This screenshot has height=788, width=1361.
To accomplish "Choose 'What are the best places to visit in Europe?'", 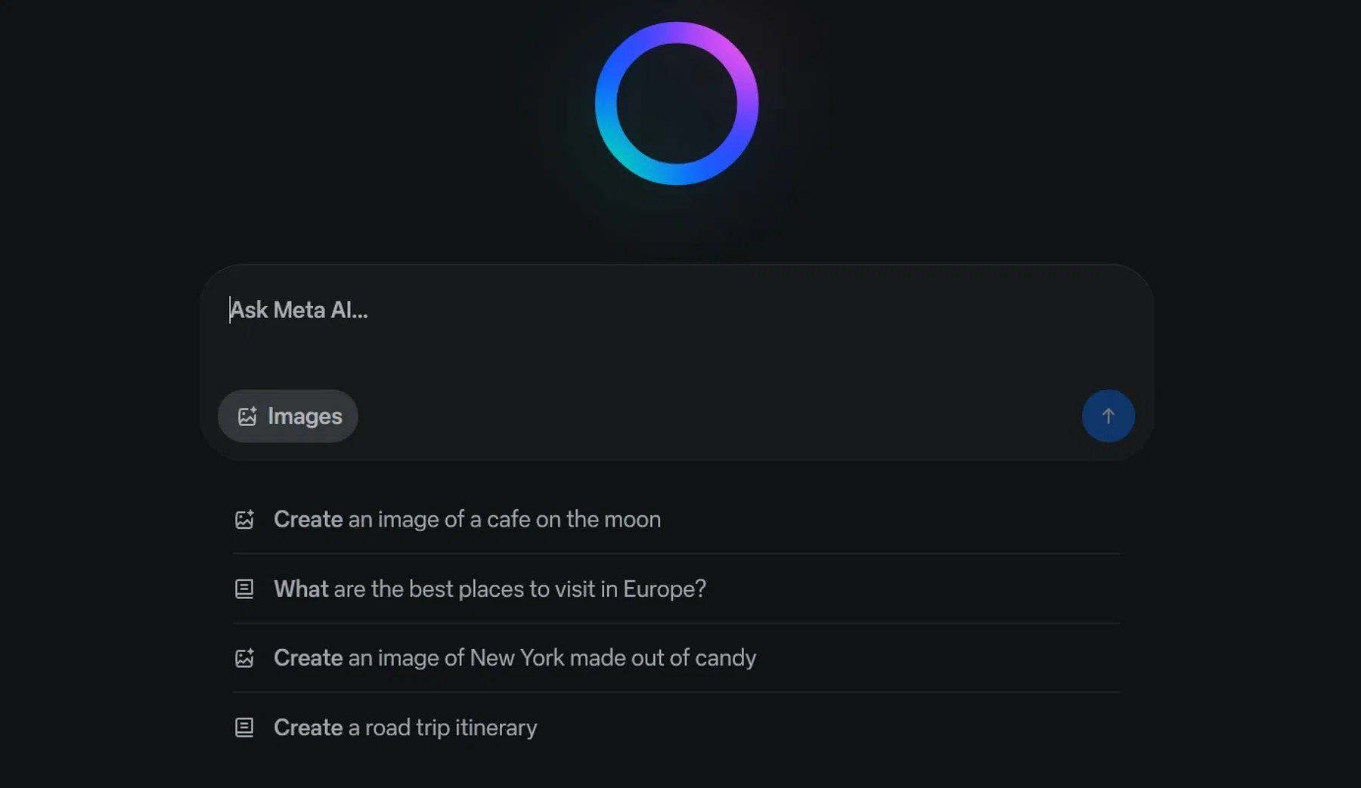I will (490, 589).
